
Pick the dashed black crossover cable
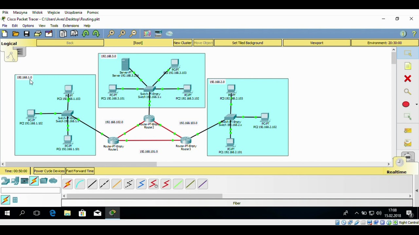point(104,184)
